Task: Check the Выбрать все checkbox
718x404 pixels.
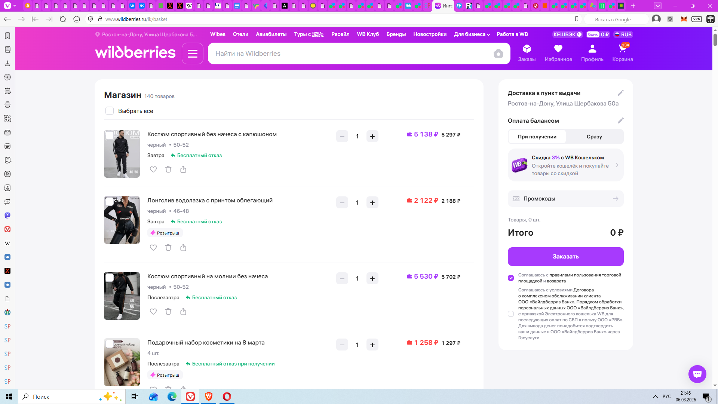Action: coord(110,111)
